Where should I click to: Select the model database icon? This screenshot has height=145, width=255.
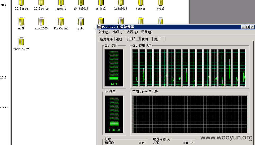click(x=160, y=3)
